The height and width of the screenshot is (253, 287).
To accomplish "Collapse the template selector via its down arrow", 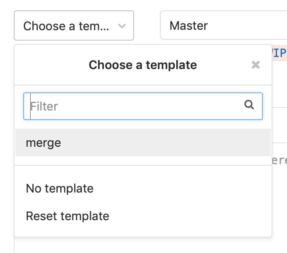I will pos(122,26).
